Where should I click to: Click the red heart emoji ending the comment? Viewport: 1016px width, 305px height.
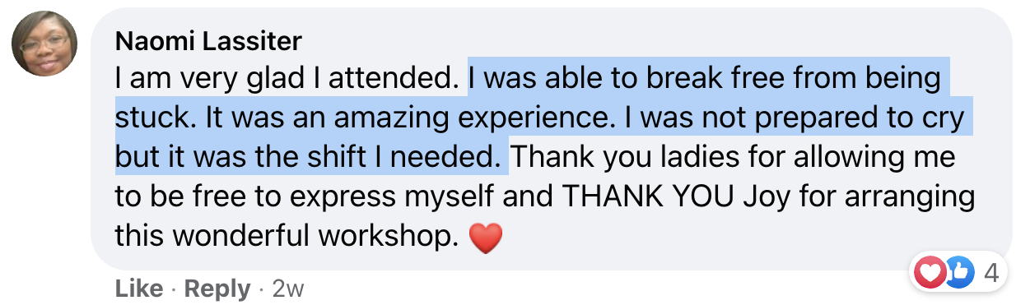tap(485, 239)
